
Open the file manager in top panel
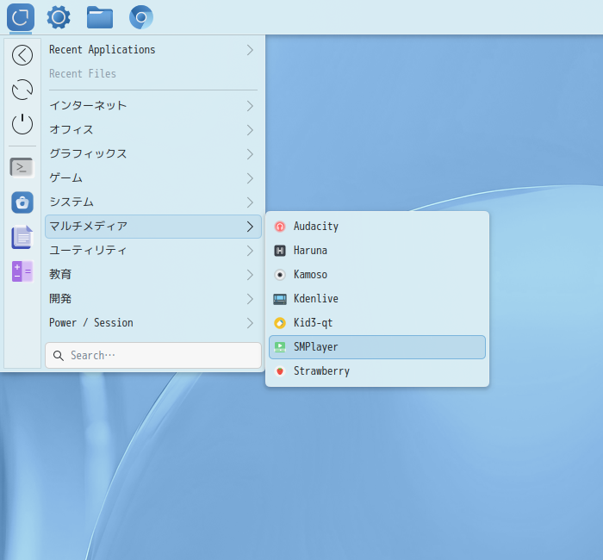click(100, 16)
